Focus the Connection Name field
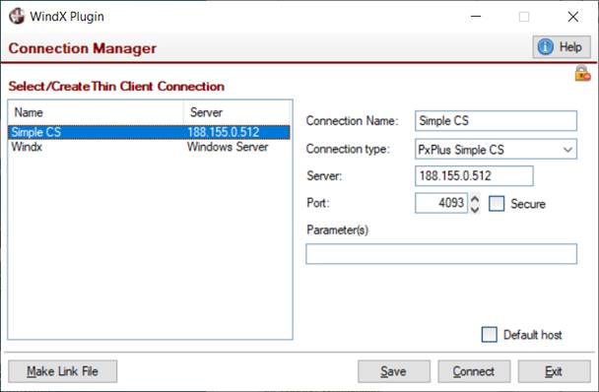The height and width of the screenshot is (392, 599). [496, 121]
